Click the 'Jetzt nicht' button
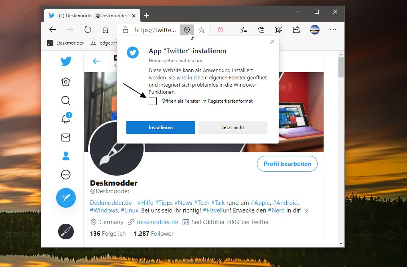The image size is (407, 267). click(x=233, y=127)
